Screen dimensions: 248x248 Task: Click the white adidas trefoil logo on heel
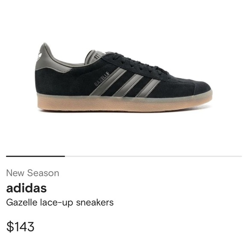39,56
